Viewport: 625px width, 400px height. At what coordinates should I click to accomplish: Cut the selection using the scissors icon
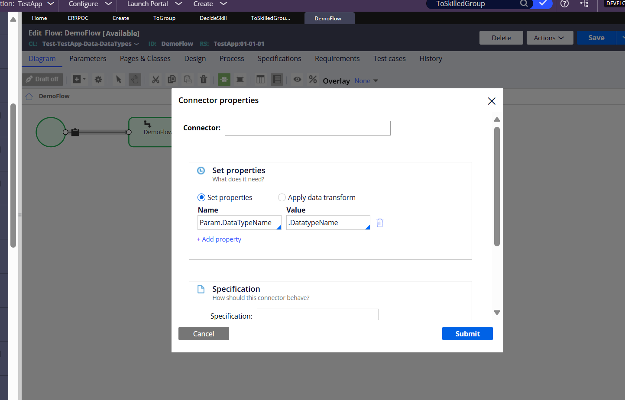[155, 80]
